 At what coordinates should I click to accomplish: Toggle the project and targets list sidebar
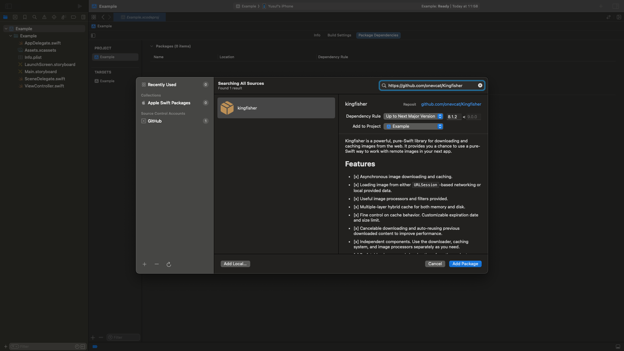click(93, 35)
